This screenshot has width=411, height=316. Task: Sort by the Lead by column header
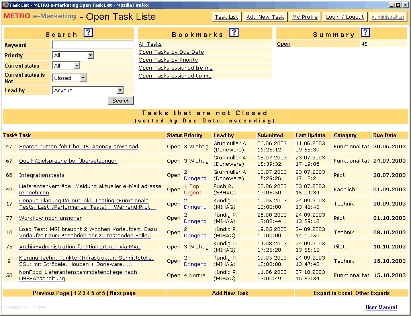point(223,135)
